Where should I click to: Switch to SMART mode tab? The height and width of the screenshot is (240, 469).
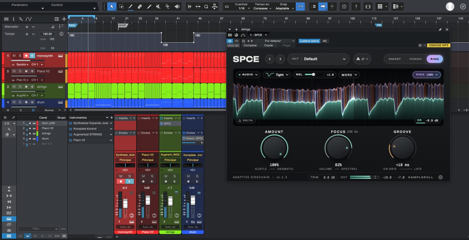pyautogui.click(x=394, y=59)
